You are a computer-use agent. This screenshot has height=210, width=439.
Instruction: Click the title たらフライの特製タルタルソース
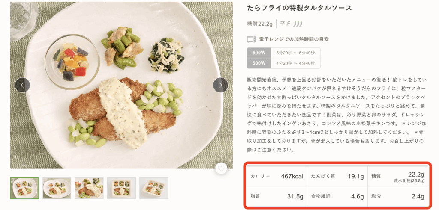[299, 8]
